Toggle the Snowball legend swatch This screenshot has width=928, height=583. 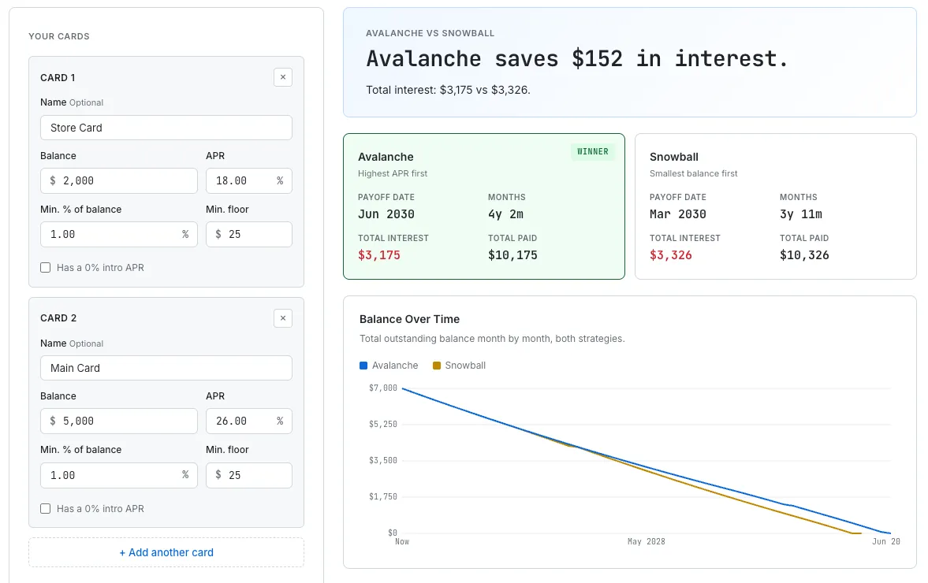(x=436, y=365)
